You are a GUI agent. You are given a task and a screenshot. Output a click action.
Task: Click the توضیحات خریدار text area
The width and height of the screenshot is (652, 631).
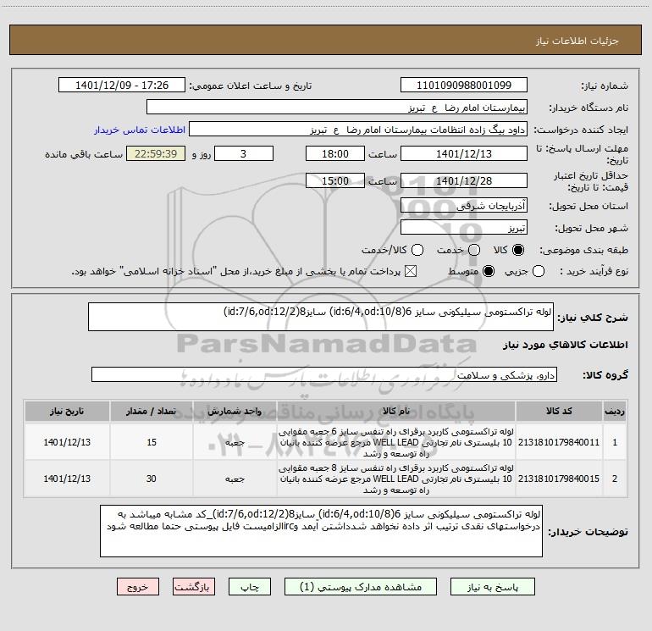tap(321, 531)
